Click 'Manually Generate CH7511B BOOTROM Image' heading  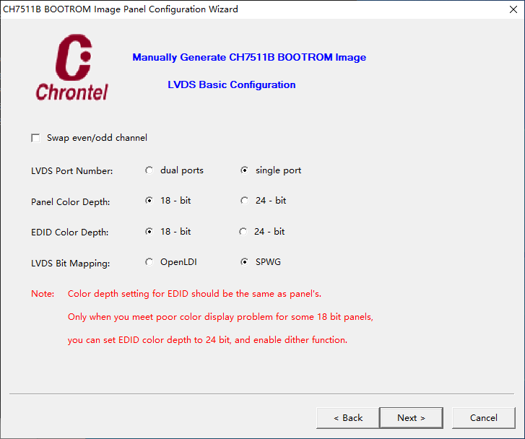tap(249, 57)
